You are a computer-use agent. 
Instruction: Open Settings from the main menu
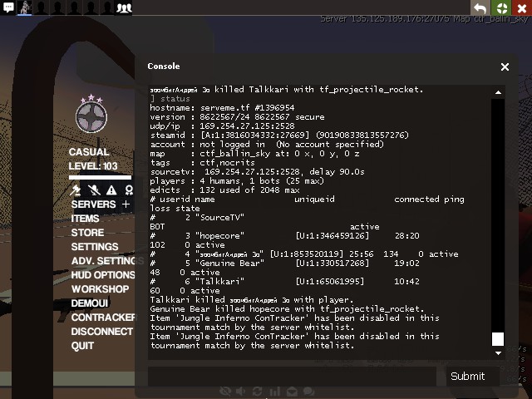94,247
